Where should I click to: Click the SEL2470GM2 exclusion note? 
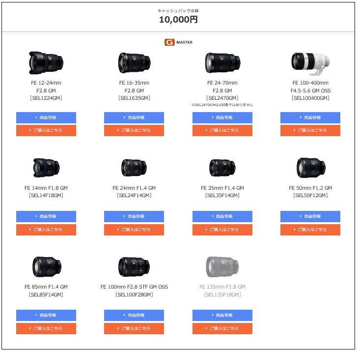point(222,105)
